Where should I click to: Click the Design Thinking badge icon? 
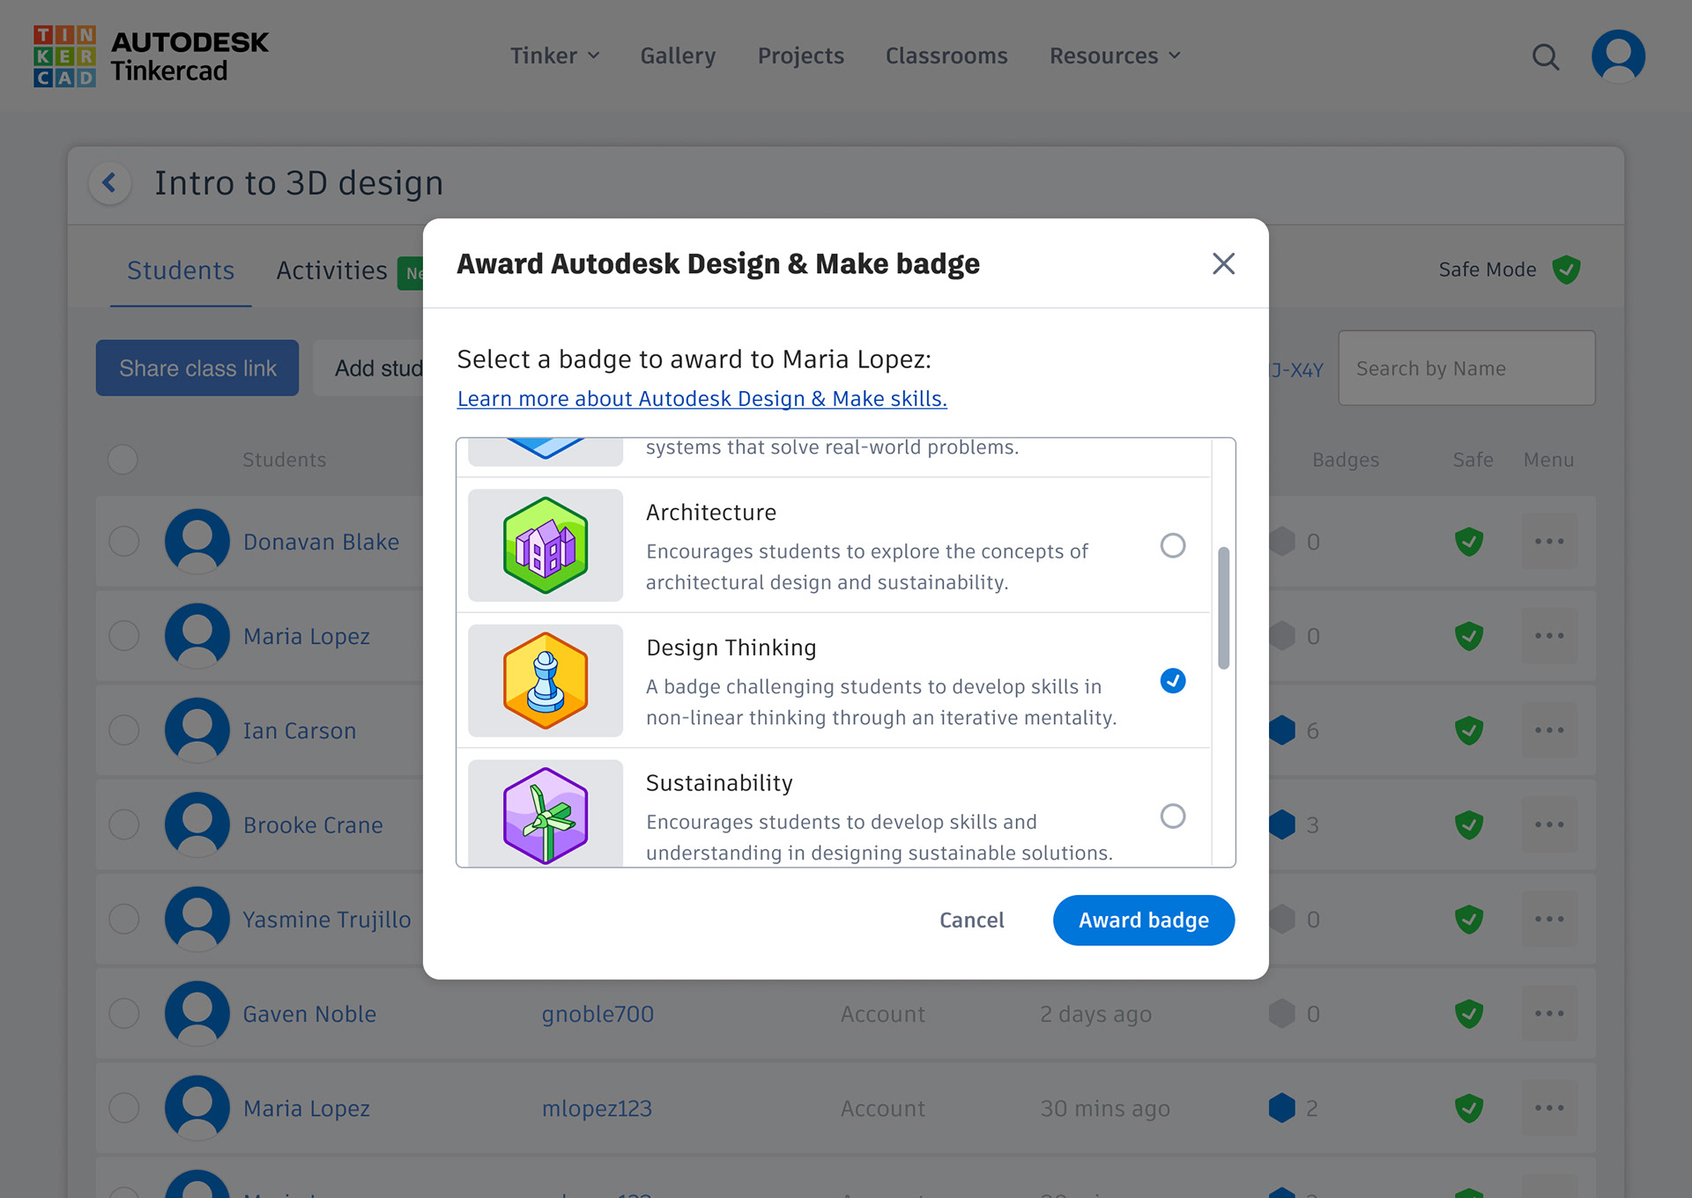pos(545,681)
